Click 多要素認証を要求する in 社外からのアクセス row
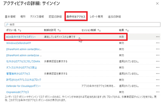Viewport: 164px width, 109px height. pos(56,61)
